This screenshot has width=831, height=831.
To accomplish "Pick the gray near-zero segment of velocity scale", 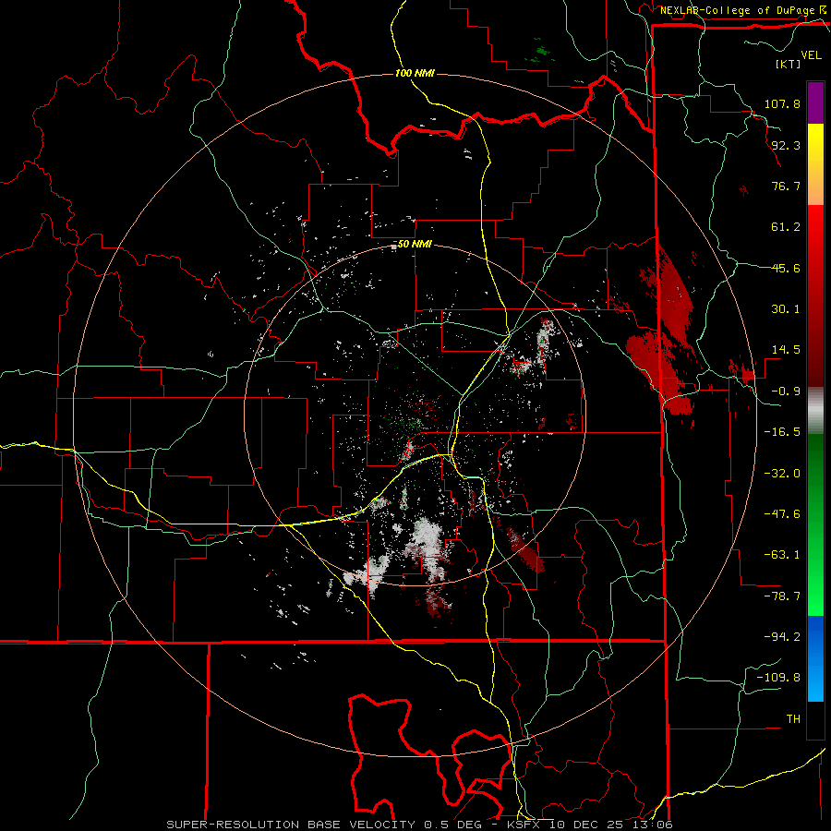I will coord(815,411).
